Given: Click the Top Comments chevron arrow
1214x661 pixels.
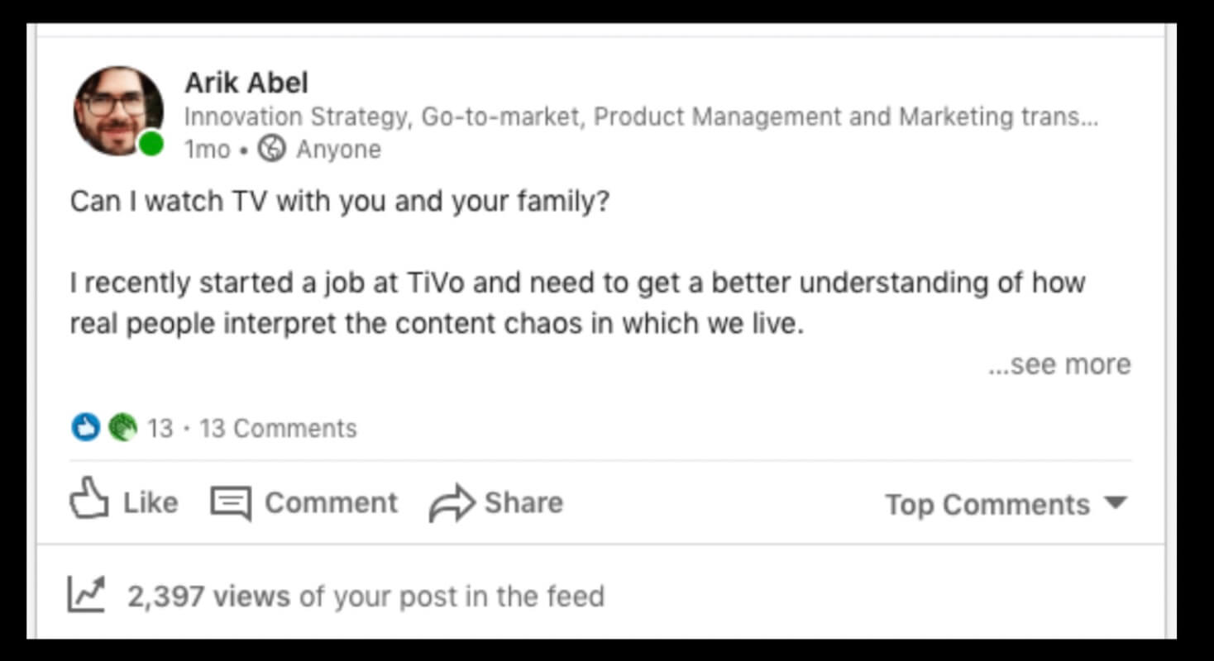Looking at the screenshot, I should [x=1116, y=504].
